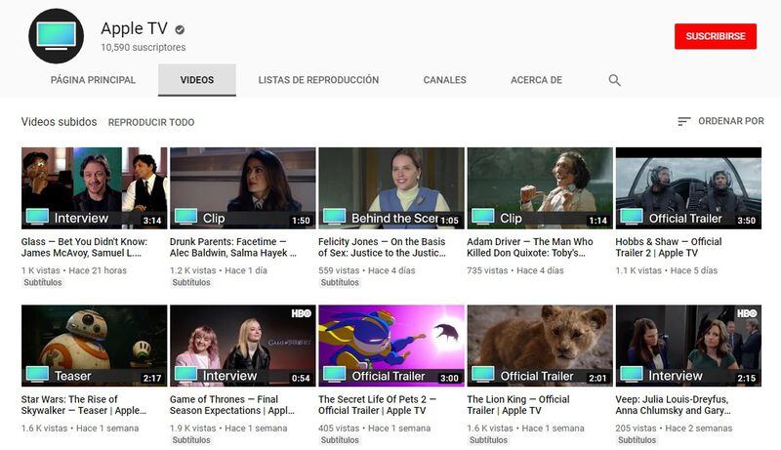Click the Apple TV channel name

(135, 28)
